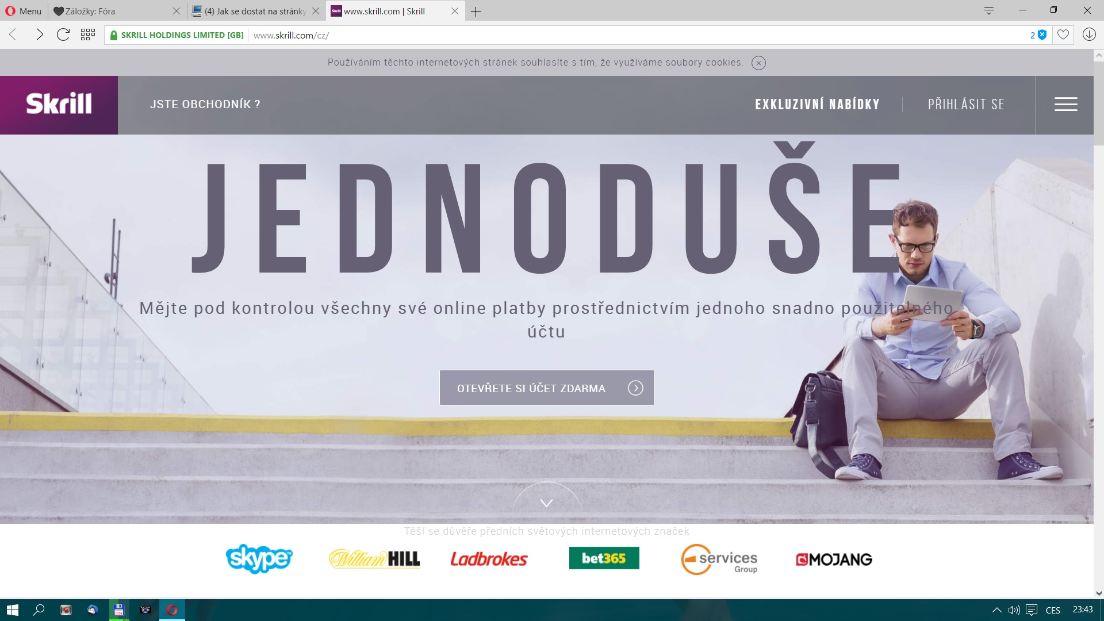Image resolution: width=1104 pixels, height=621 pixels.
Task: Open Opera tab menu icon at top right
Action: coord(989,10)
